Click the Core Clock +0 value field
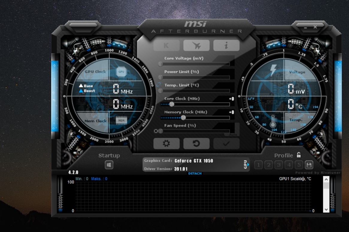349x232 pixels. click(x=231, y=99)
